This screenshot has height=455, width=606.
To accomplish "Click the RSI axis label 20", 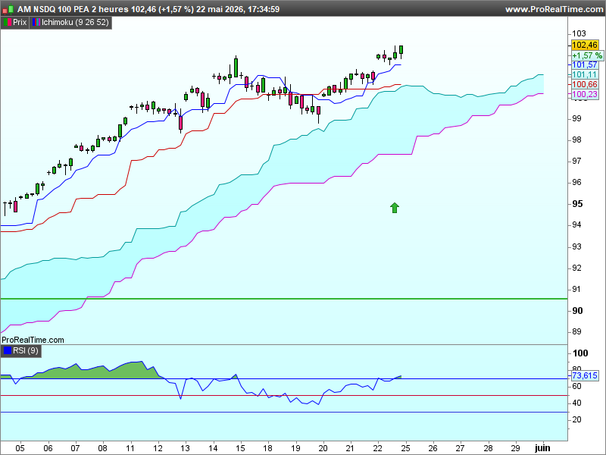I will [x=576, y=419].
